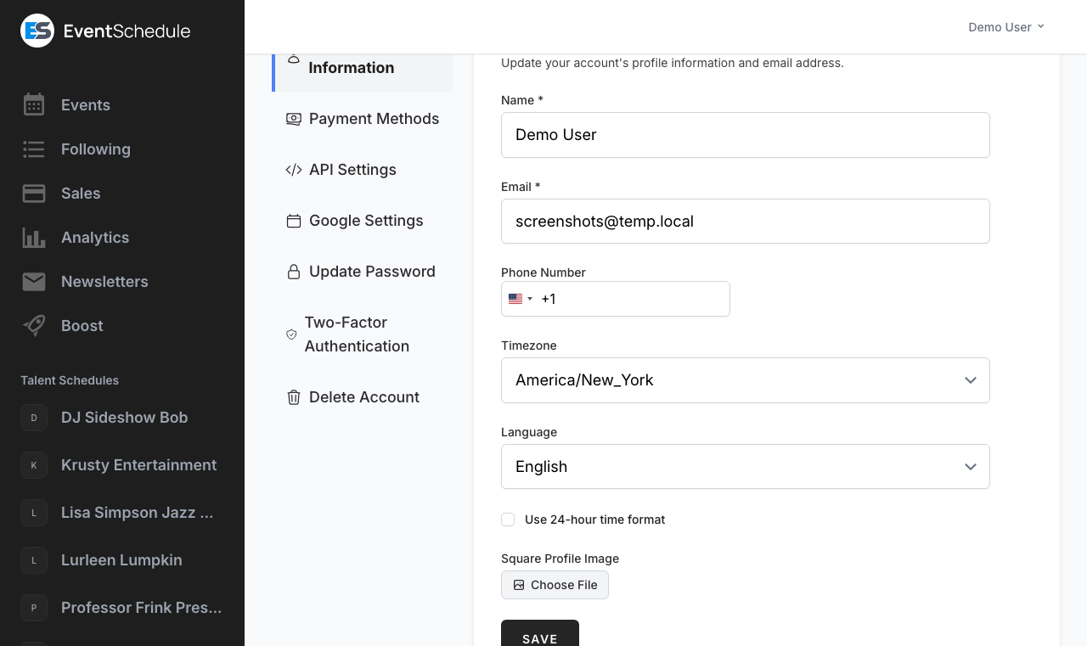Open the Timezone dropdown

(746, 380)
